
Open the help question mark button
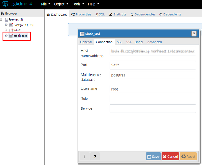coord(95,157)
